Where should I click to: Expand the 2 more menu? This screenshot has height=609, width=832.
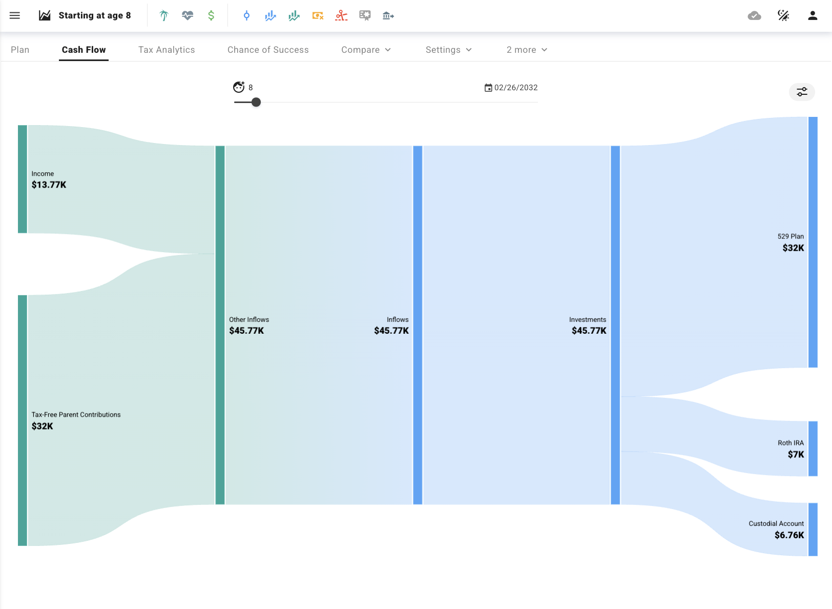[x=526, y=50]
